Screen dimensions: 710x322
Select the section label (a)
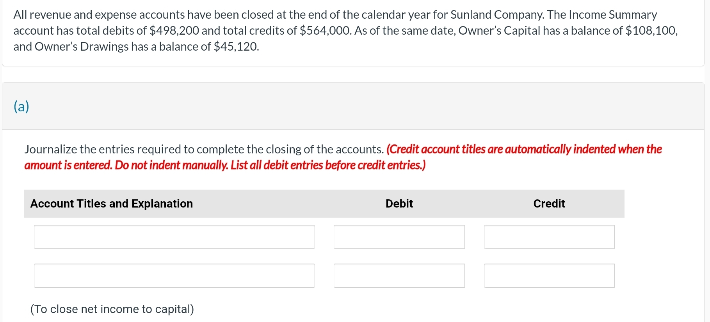pyautogui.click(x=21, y=106)
